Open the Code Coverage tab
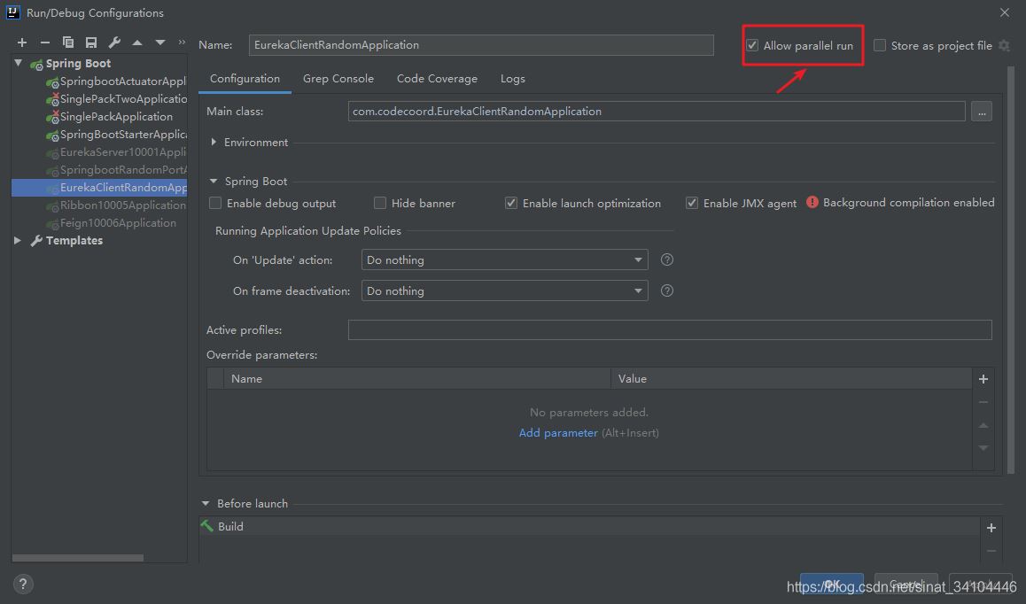Viewport: 1026px width, 604px height. (437, 79)
